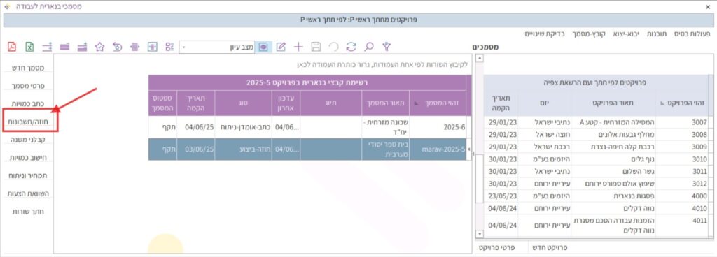The height and width of the screenshot is (257, 717).
Task: Click the star favorites icon
Action: click(99, 47)
